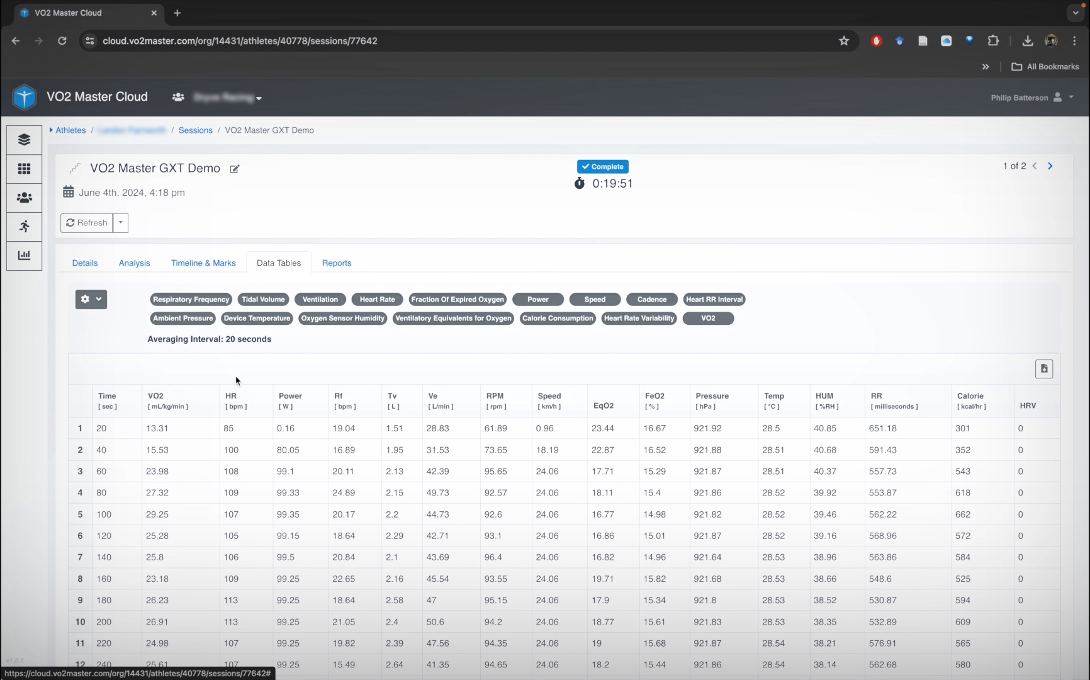View site information icon in address bar
The width and height of the screenshot is (1090, 680).
[90, 41]
